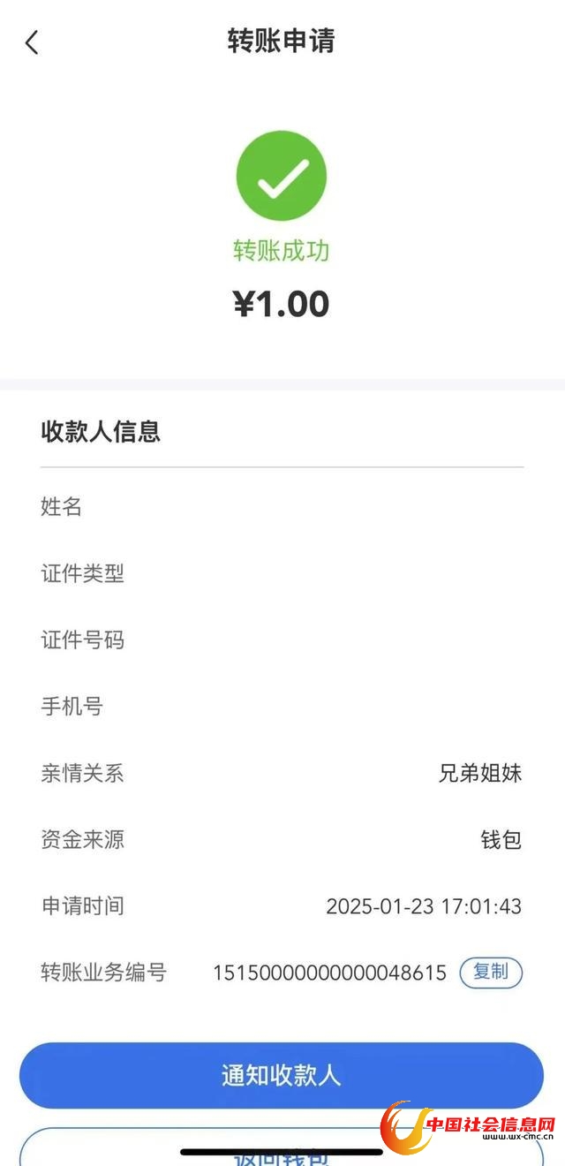Select the 收款人信息 section header
565x1166 pixels.
pos(101,431)
